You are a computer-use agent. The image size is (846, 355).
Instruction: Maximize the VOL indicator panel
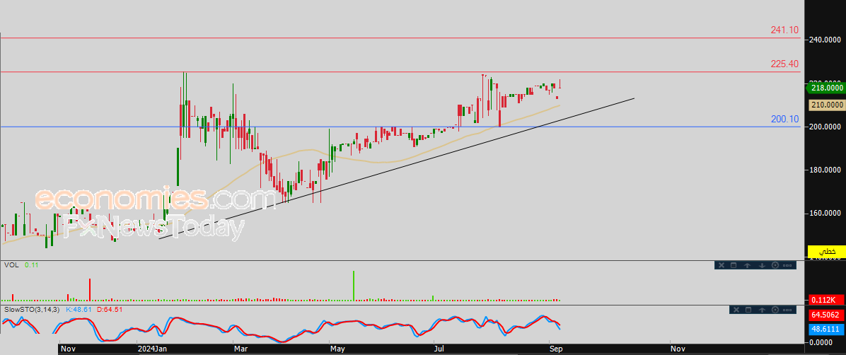pyautogui.click(x=734, y=265)
